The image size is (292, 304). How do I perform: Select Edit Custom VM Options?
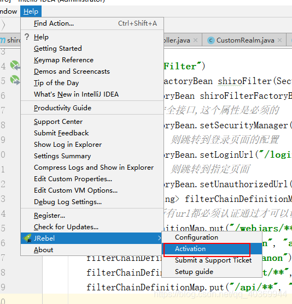[x=92, y=190]
